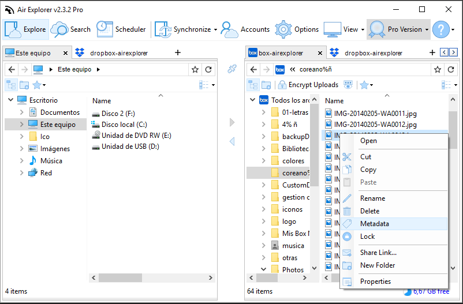463x304 pixels.
Task: Choose Open from the context menu
Action: click(x=394, y=141)
